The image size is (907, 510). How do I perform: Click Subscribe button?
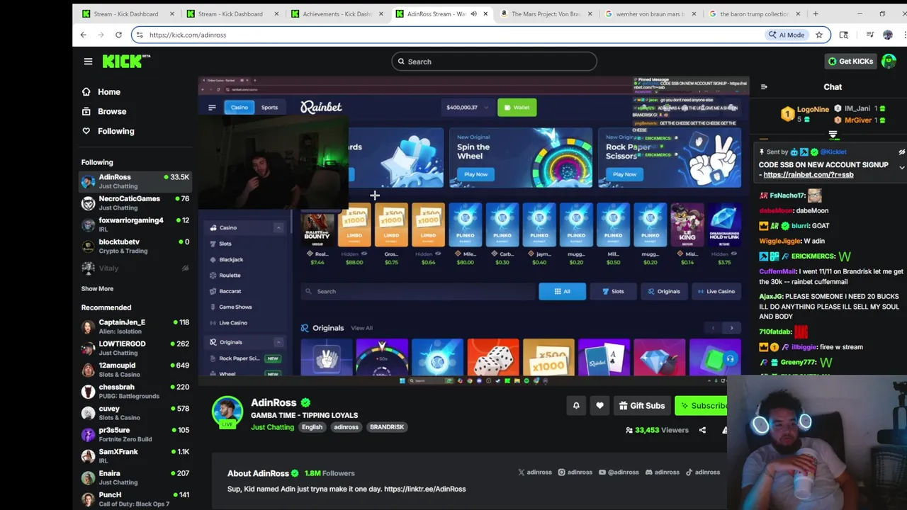pyautogui.click(x=702, y=406)
